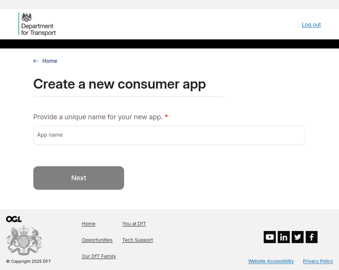Go back via the Home breadcrumb link
339x270 pixels.
tap(50, 61)
